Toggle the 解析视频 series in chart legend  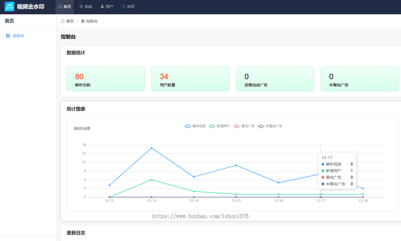tap(195, 126)
